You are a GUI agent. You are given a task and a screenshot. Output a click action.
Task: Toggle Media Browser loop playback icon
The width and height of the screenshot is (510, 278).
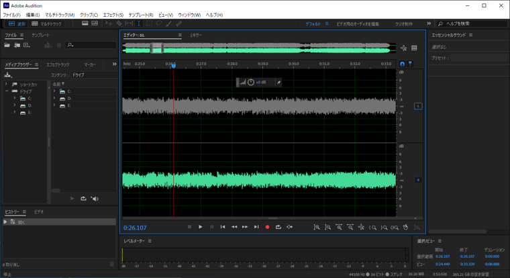tap(84, 199)
